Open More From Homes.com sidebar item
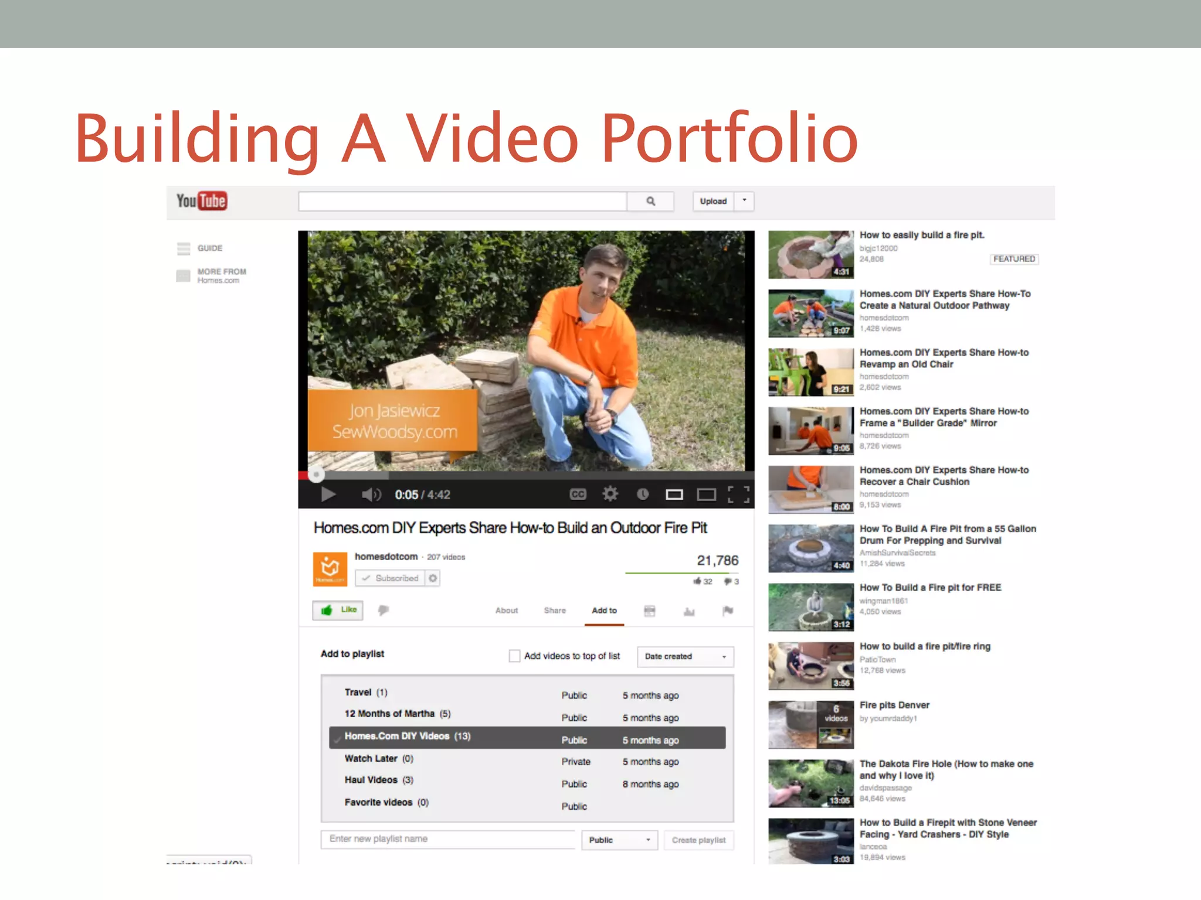This screenshot has height=900, width=1201. tap(211, 275)
